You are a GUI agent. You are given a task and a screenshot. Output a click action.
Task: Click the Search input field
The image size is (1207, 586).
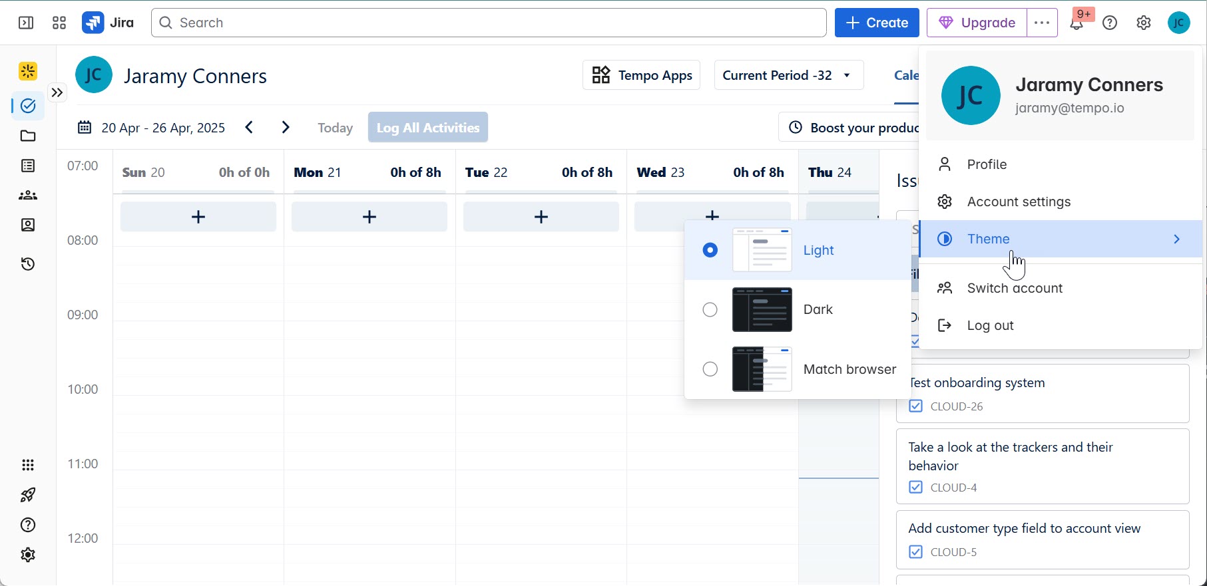tap(489, 23)
